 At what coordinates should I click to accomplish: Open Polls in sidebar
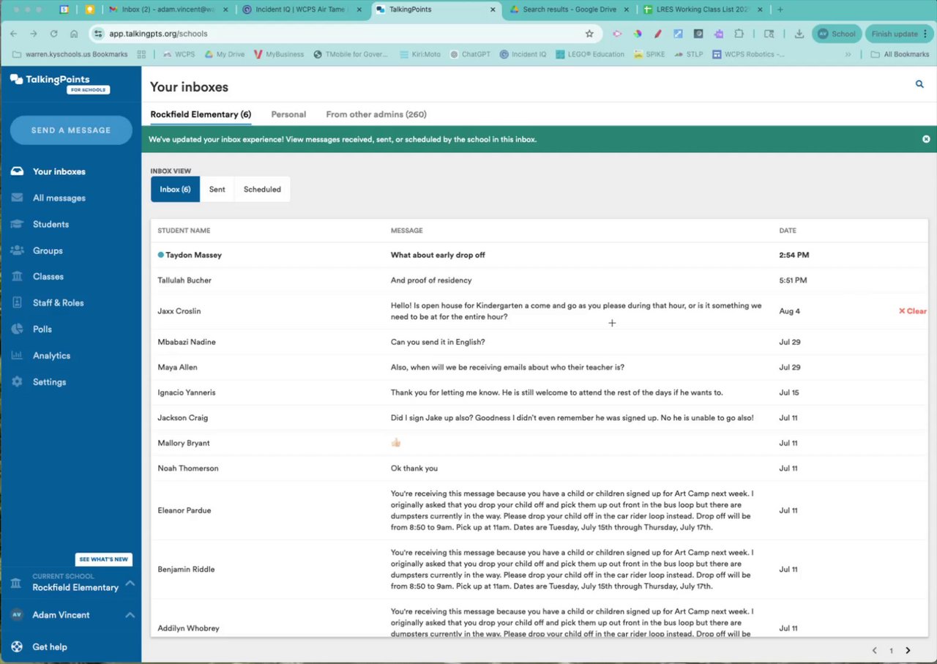(x=42, y=329)
